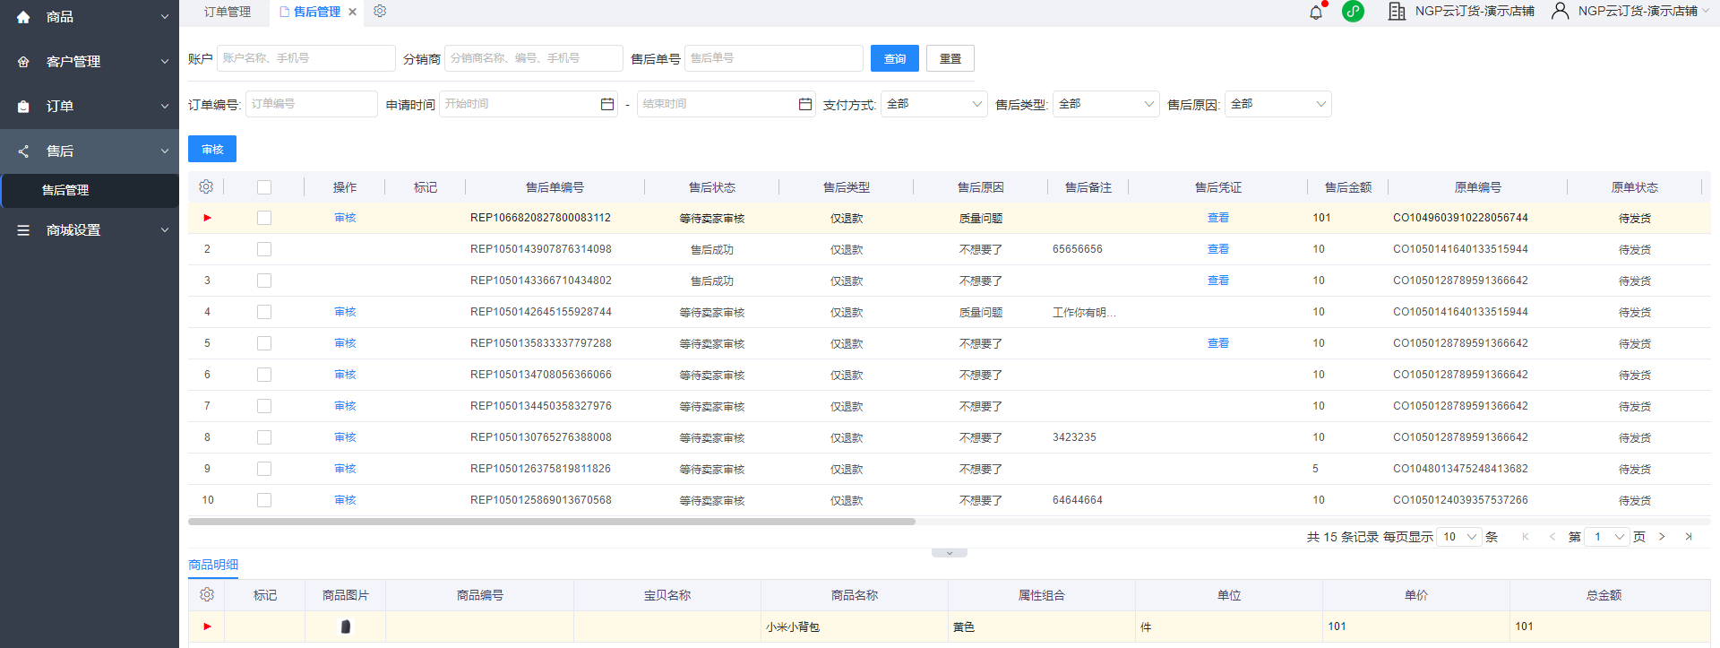Click the notification bell icon
Viewport: 1720px width, 648px height.
1315,12
